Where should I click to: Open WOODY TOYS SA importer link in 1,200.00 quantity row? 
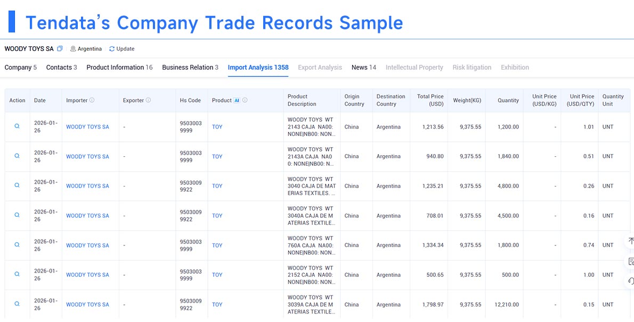click(x=88, y=126)
